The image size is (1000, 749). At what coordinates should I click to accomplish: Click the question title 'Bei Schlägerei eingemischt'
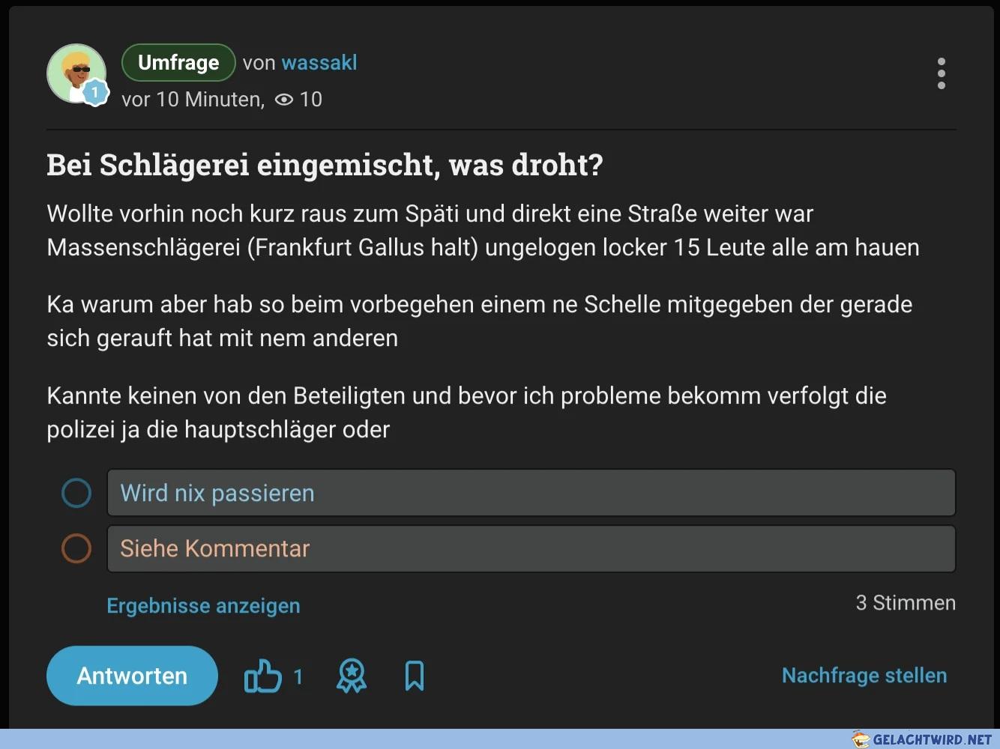243,165
